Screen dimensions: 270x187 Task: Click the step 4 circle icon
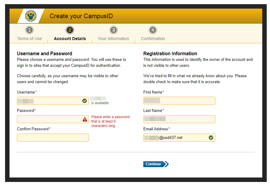coord(153,30)
